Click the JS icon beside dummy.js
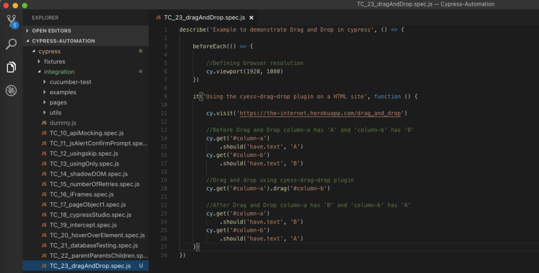Viewport: 539px width, 273px height. point(44,123)
